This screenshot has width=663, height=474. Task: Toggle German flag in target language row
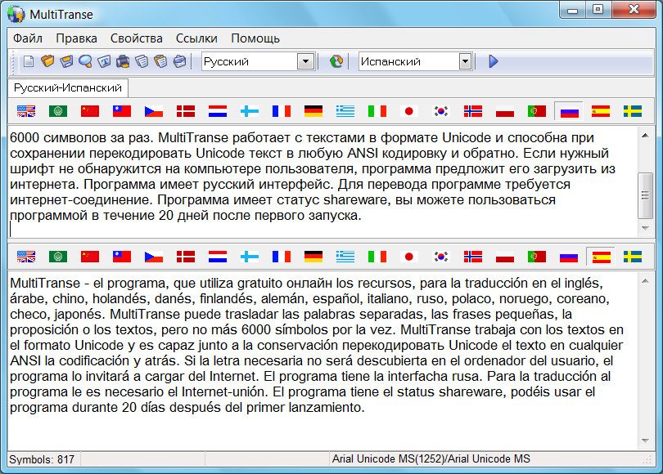pos(313,256)
